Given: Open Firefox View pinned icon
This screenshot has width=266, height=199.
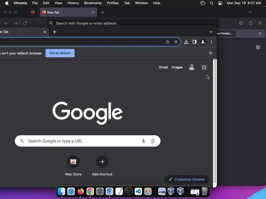Looking at the screenshot, I should click(x=33, y=12).
